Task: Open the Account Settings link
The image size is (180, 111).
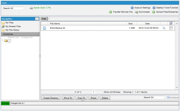Action: [x=142, y=8]
